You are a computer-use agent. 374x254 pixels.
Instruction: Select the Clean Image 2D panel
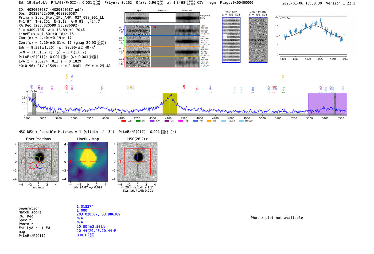pos(258,40)
